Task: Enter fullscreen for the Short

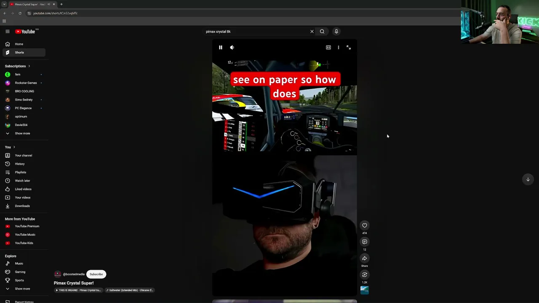Action: (x=349, y=48)
